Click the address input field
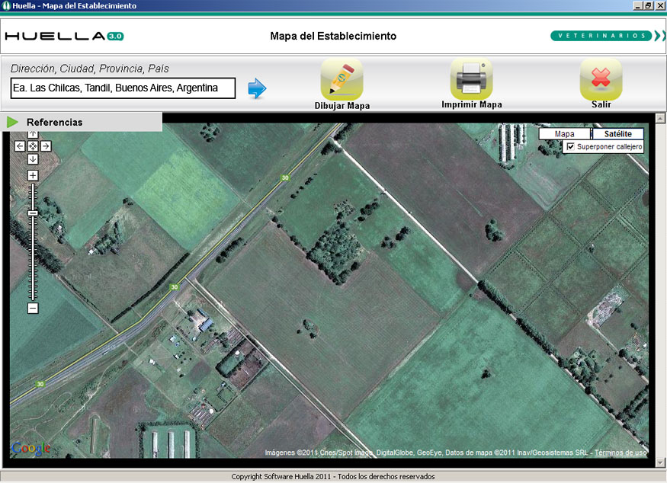Image resolution: width=667 pixels, height=483 pixels. pos(123,88)
